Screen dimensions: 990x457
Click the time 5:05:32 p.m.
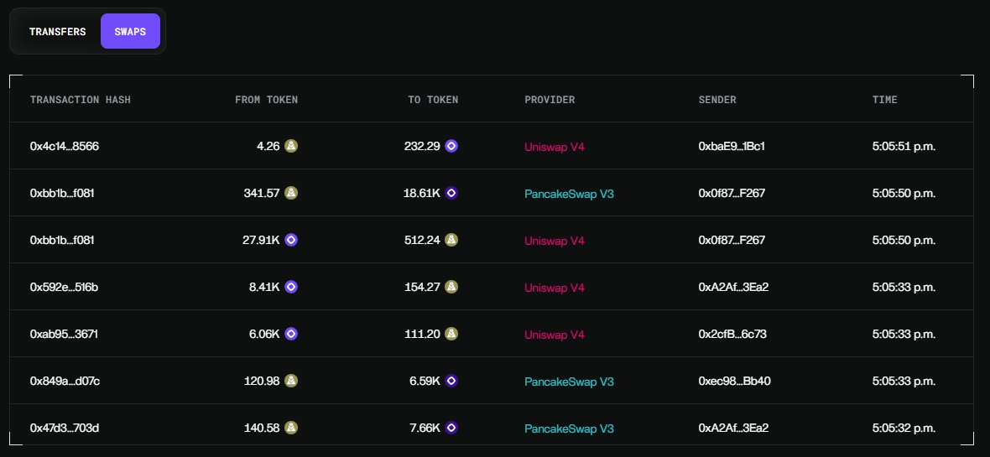click(904, 428)
